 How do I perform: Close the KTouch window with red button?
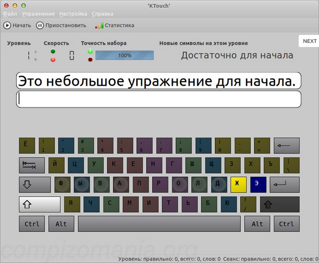(6, 6)
